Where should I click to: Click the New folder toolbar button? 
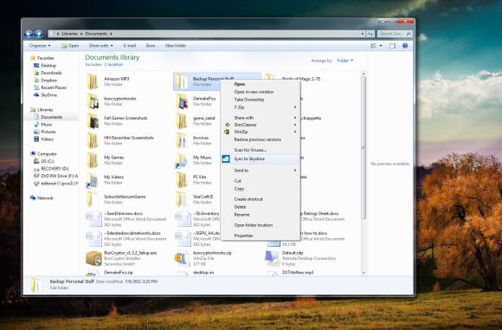coord(176,46)
